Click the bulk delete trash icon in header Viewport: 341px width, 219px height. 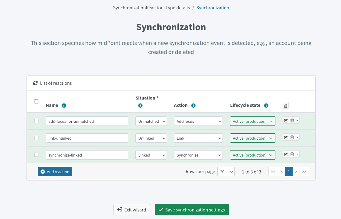(x=285, y=105)
